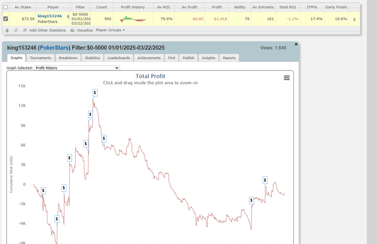Select the Statistics tab
Image resolution: width=378 pixels, height=244 pixels.
92,58
